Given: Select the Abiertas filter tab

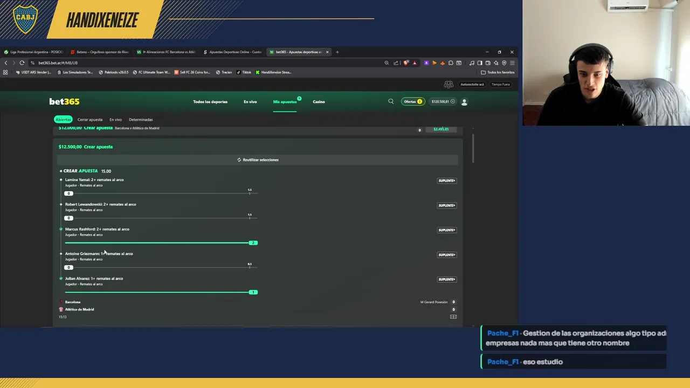Looking at the screenshot, I should (63, 120).
